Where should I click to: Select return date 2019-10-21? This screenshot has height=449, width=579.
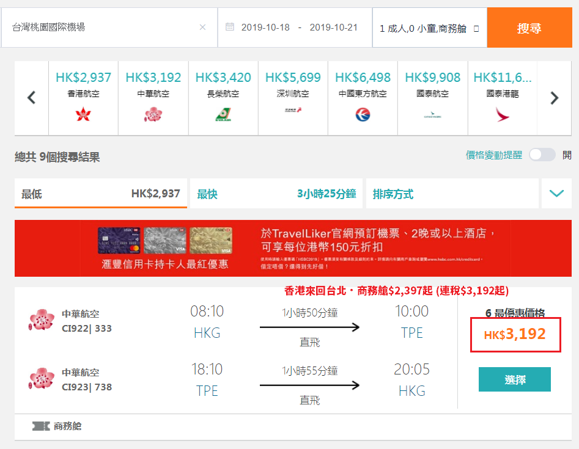(x=333, y=27)
